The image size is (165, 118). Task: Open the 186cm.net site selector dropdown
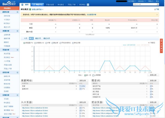(158, 4)
